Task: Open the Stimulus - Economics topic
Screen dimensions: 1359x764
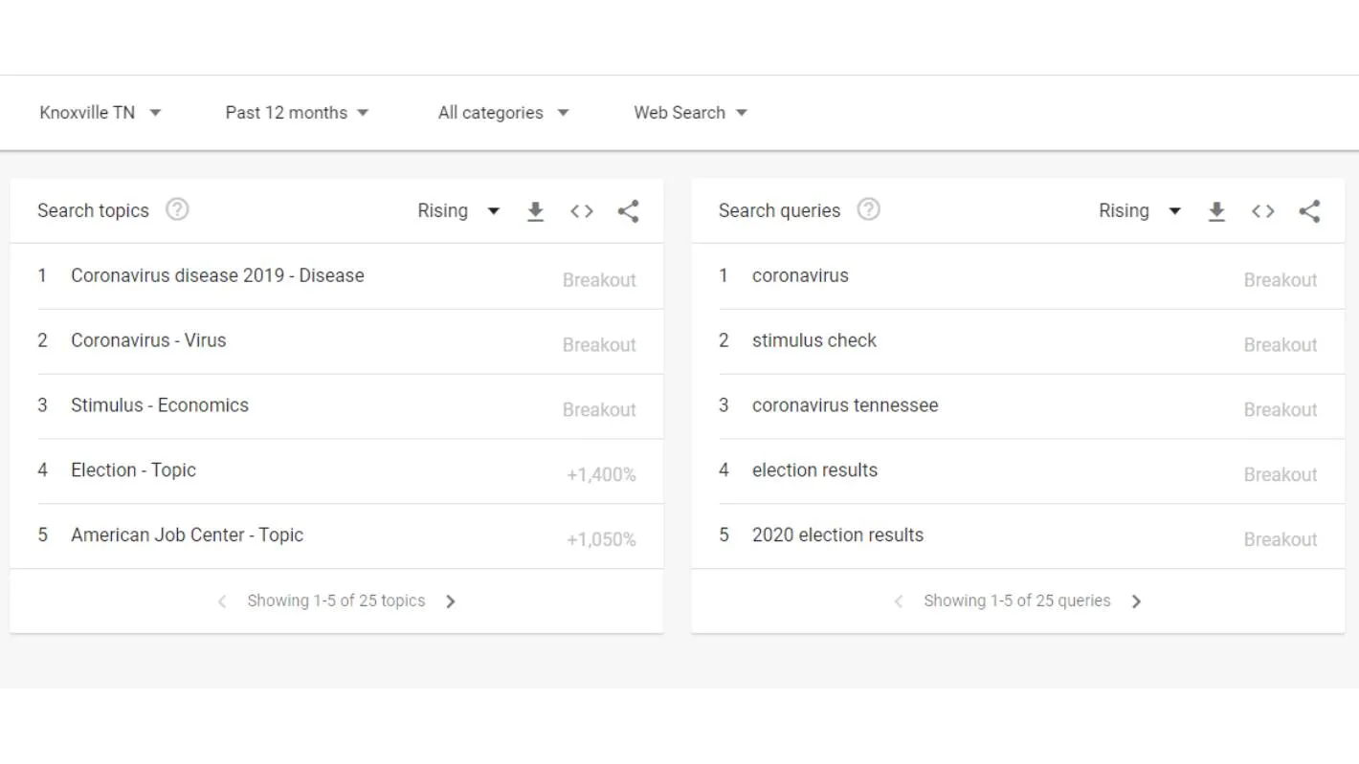Action: tap(159, 405)
